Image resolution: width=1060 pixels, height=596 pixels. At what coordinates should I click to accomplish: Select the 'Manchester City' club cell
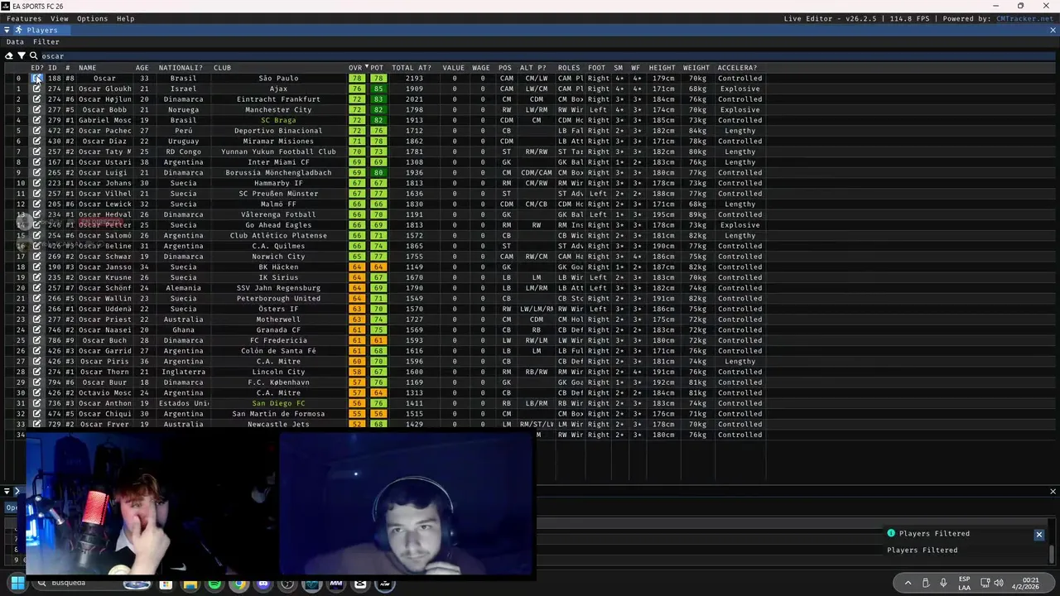pos(278,109)
